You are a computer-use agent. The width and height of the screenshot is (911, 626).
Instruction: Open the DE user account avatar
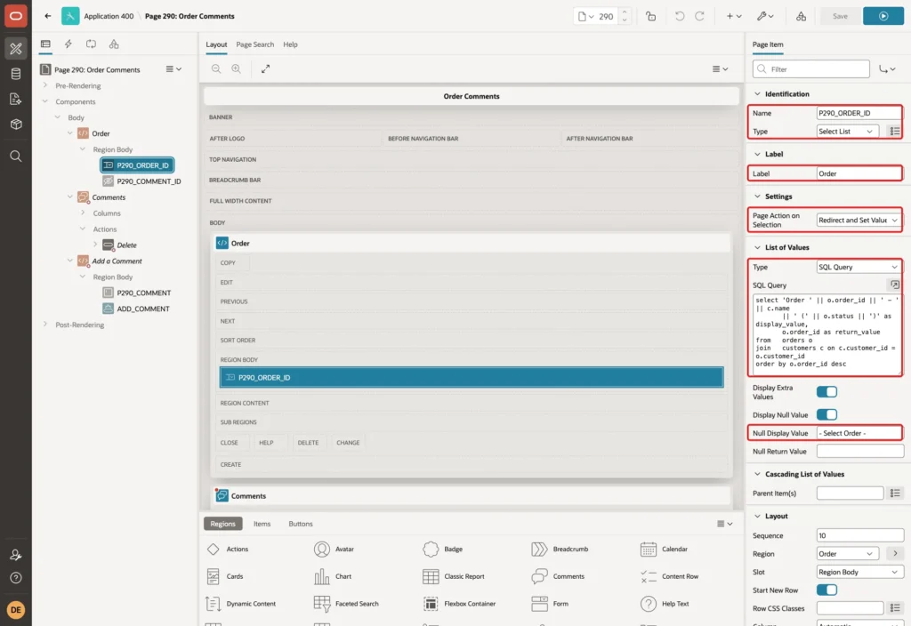click(16, 610)
